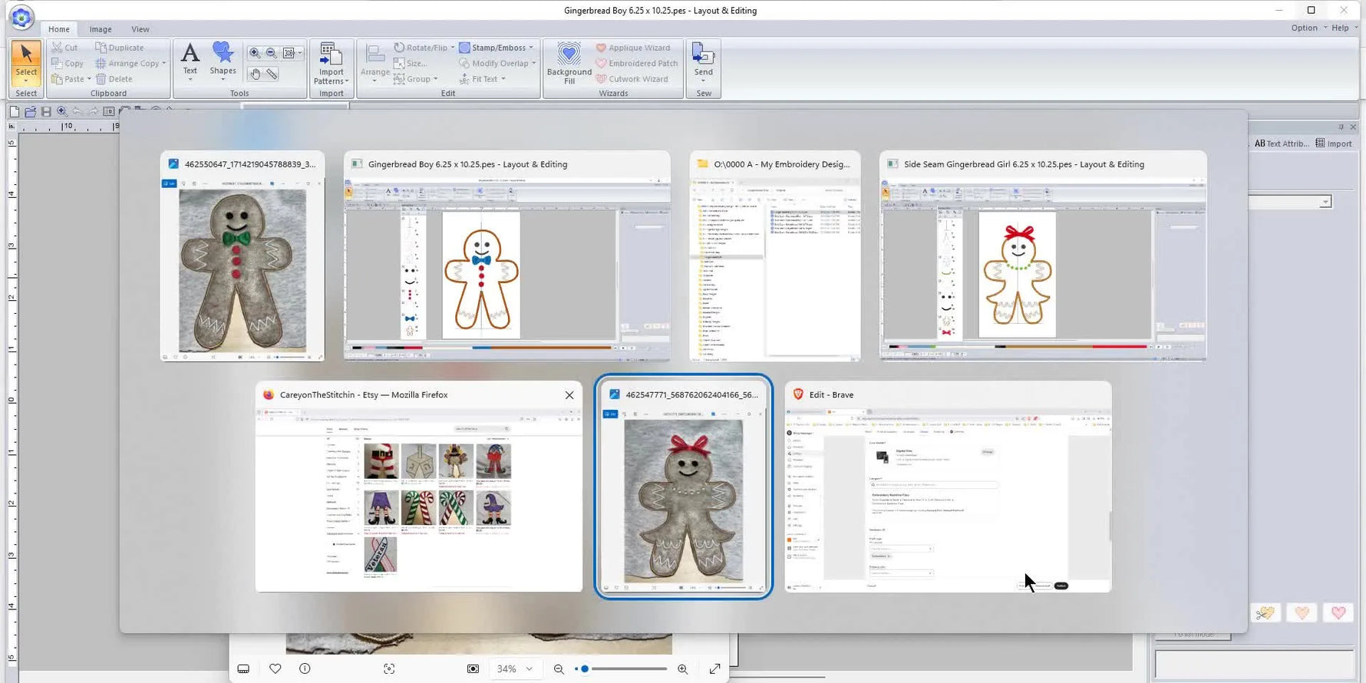Click the Zoom In magnifier in Tools
Screen dimensions: 1366x683
pyautogui.click(x=255, y=53)
